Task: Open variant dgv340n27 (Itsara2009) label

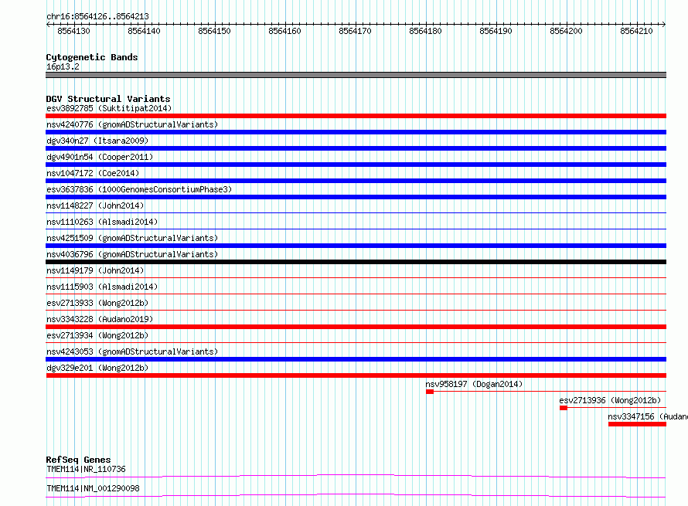Action: point(97,141)
